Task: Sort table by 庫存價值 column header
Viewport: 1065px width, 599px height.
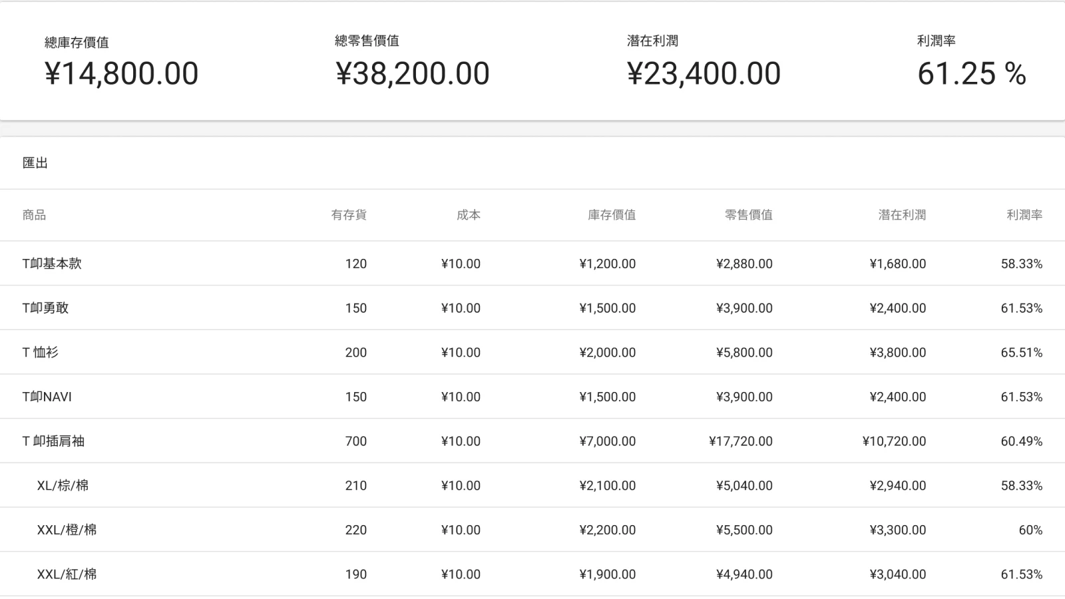Action: point(611,215)
